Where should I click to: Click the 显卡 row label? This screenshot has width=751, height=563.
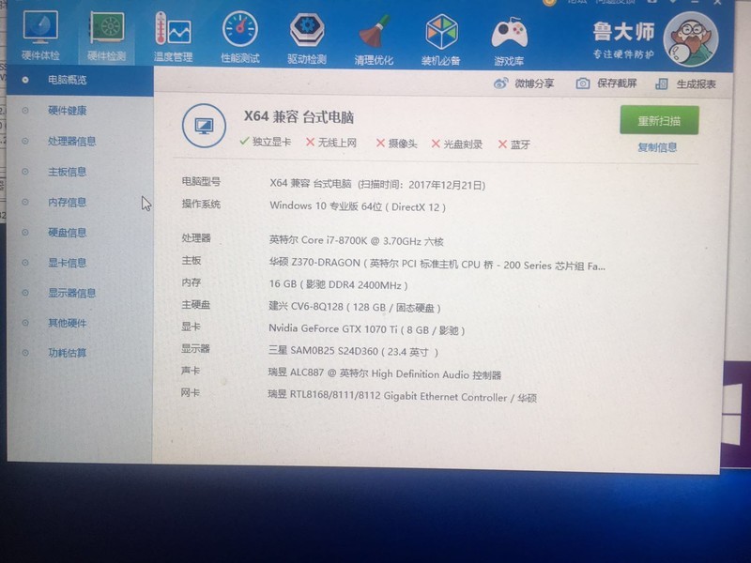pyautogui.click(x=191, y=327)
